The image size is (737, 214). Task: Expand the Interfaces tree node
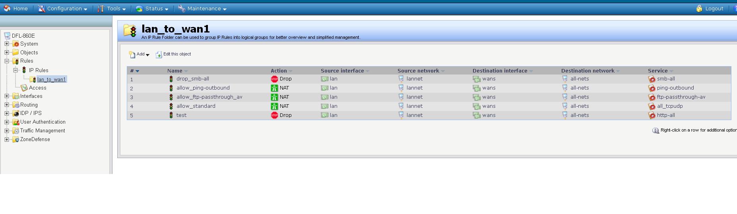click(7, 96)
